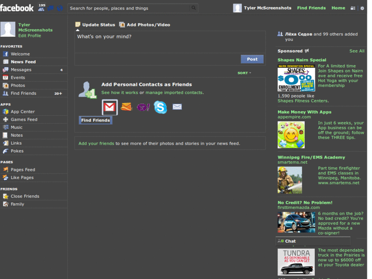The height and width of the screenshot is (279, 372).
Task: Click the Games Feed icon
Action: 6,120
